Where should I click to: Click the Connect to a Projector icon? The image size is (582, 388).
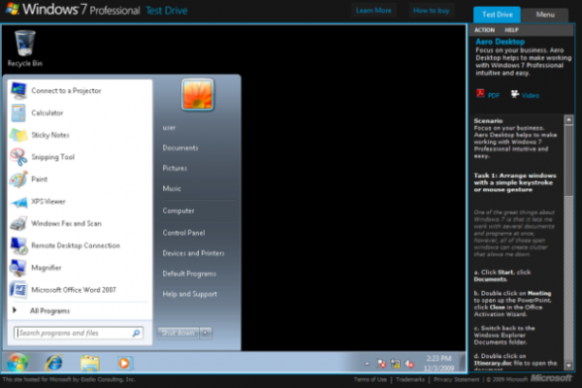(x=18, y=90)
